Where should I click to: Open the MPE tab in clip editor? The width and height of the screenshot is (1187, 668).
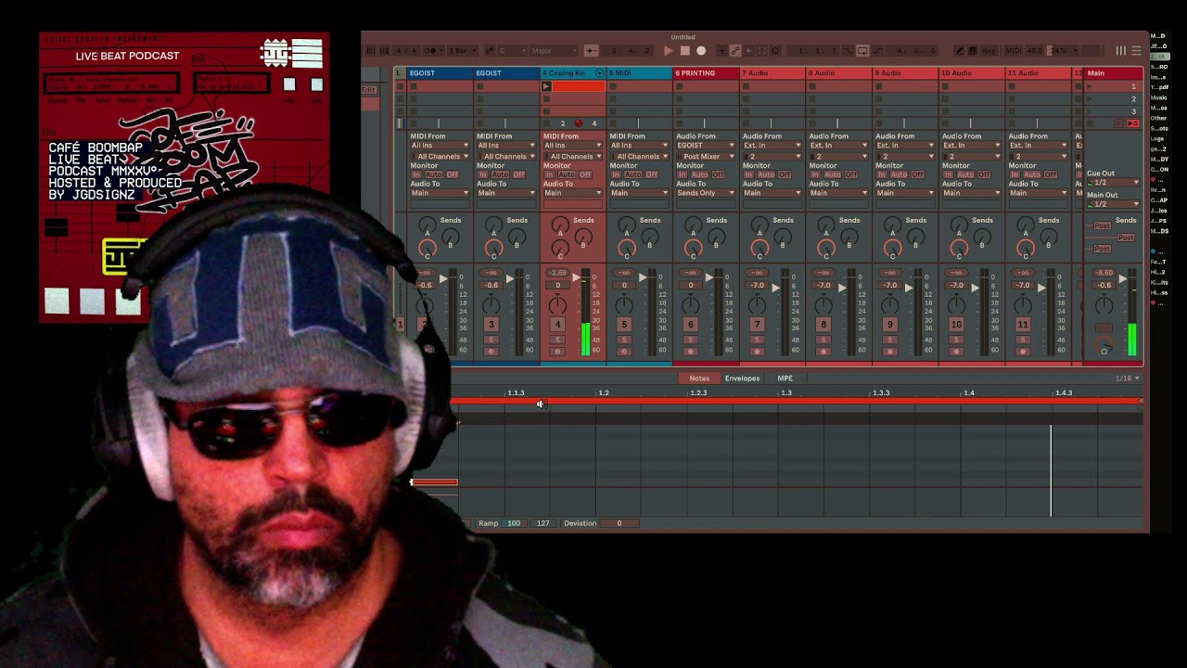tap(785, 379)
